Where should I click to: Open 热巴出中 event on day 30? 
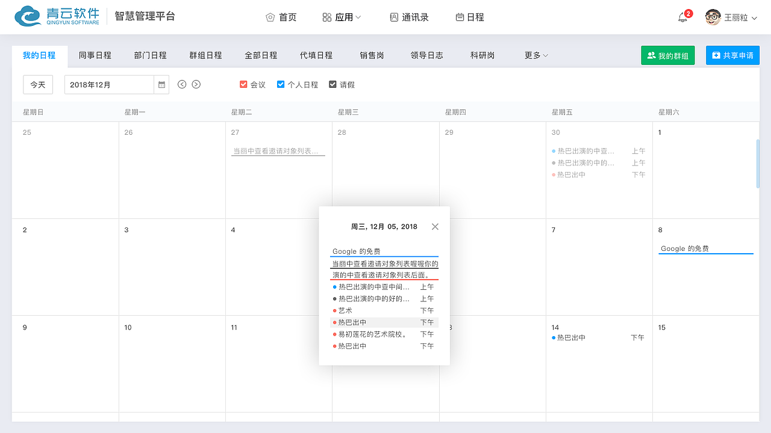point(599,174)
